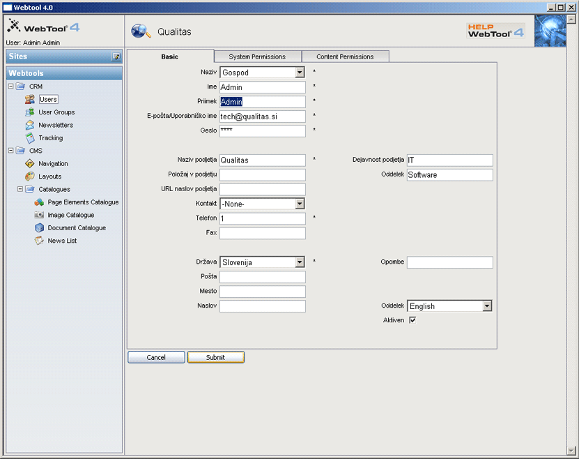The width and height of the screenshot is (579, 459).
Task: Click the Page Elements Catalogue icon
Action: (x=39, y=202)
